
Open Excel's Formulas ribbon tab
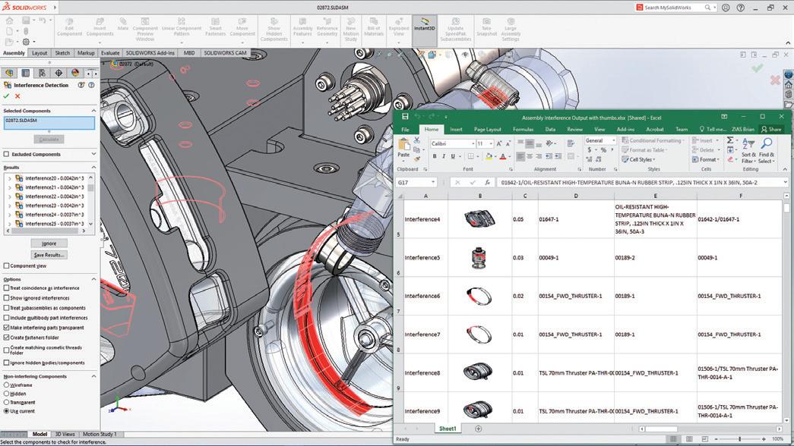(x=523, y=130)
